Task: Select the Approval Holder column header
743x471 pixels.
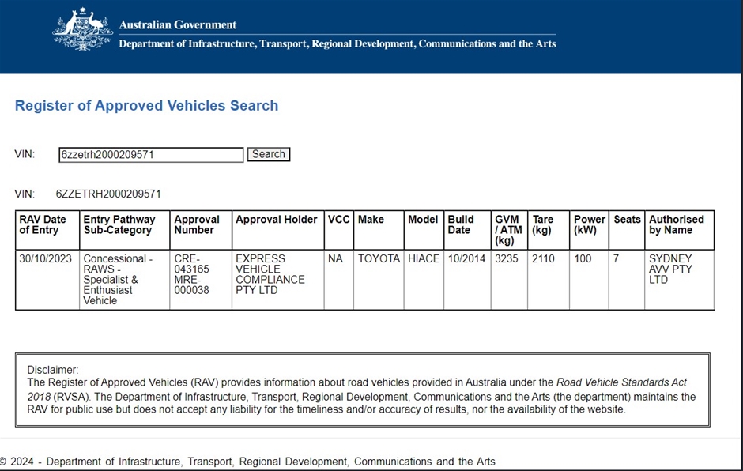Action: click(277, 220)
